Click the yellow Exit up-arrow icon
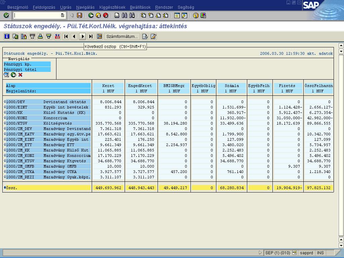Screen dimensions: 344x258 98,15
